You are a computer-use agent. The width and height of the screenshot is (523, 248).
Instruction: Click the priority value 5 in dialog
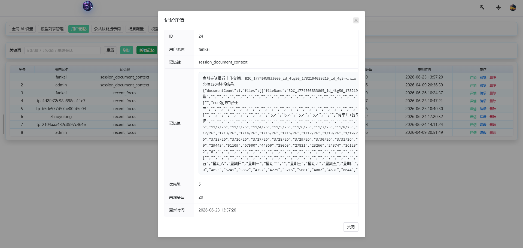(200, 184)
